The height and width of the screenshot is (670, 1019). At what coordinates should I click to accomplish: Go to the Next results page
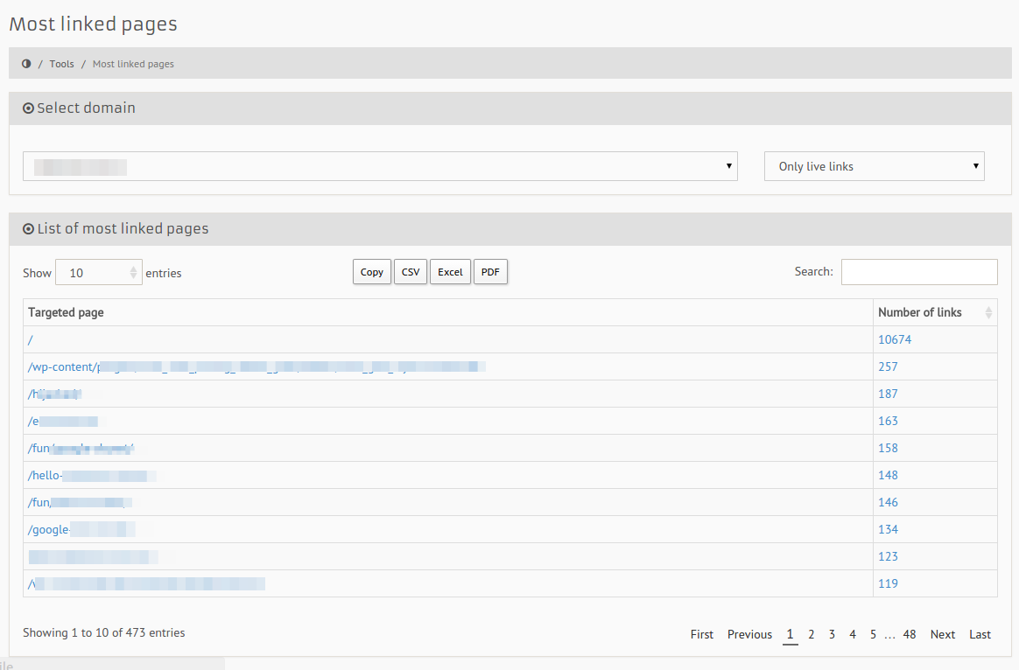pyautogui.click(x=942, y=634)
